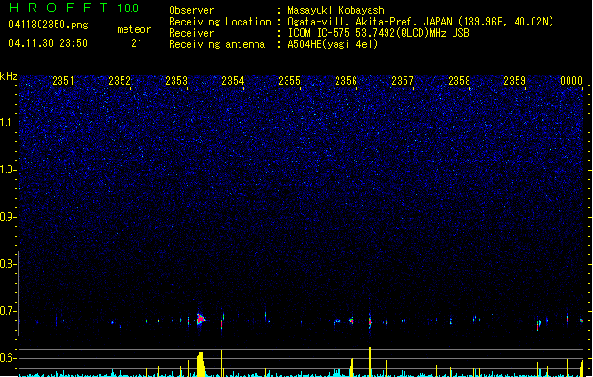Click the Receiving Location field label
593x377 pixels.
tap(220, 22)
